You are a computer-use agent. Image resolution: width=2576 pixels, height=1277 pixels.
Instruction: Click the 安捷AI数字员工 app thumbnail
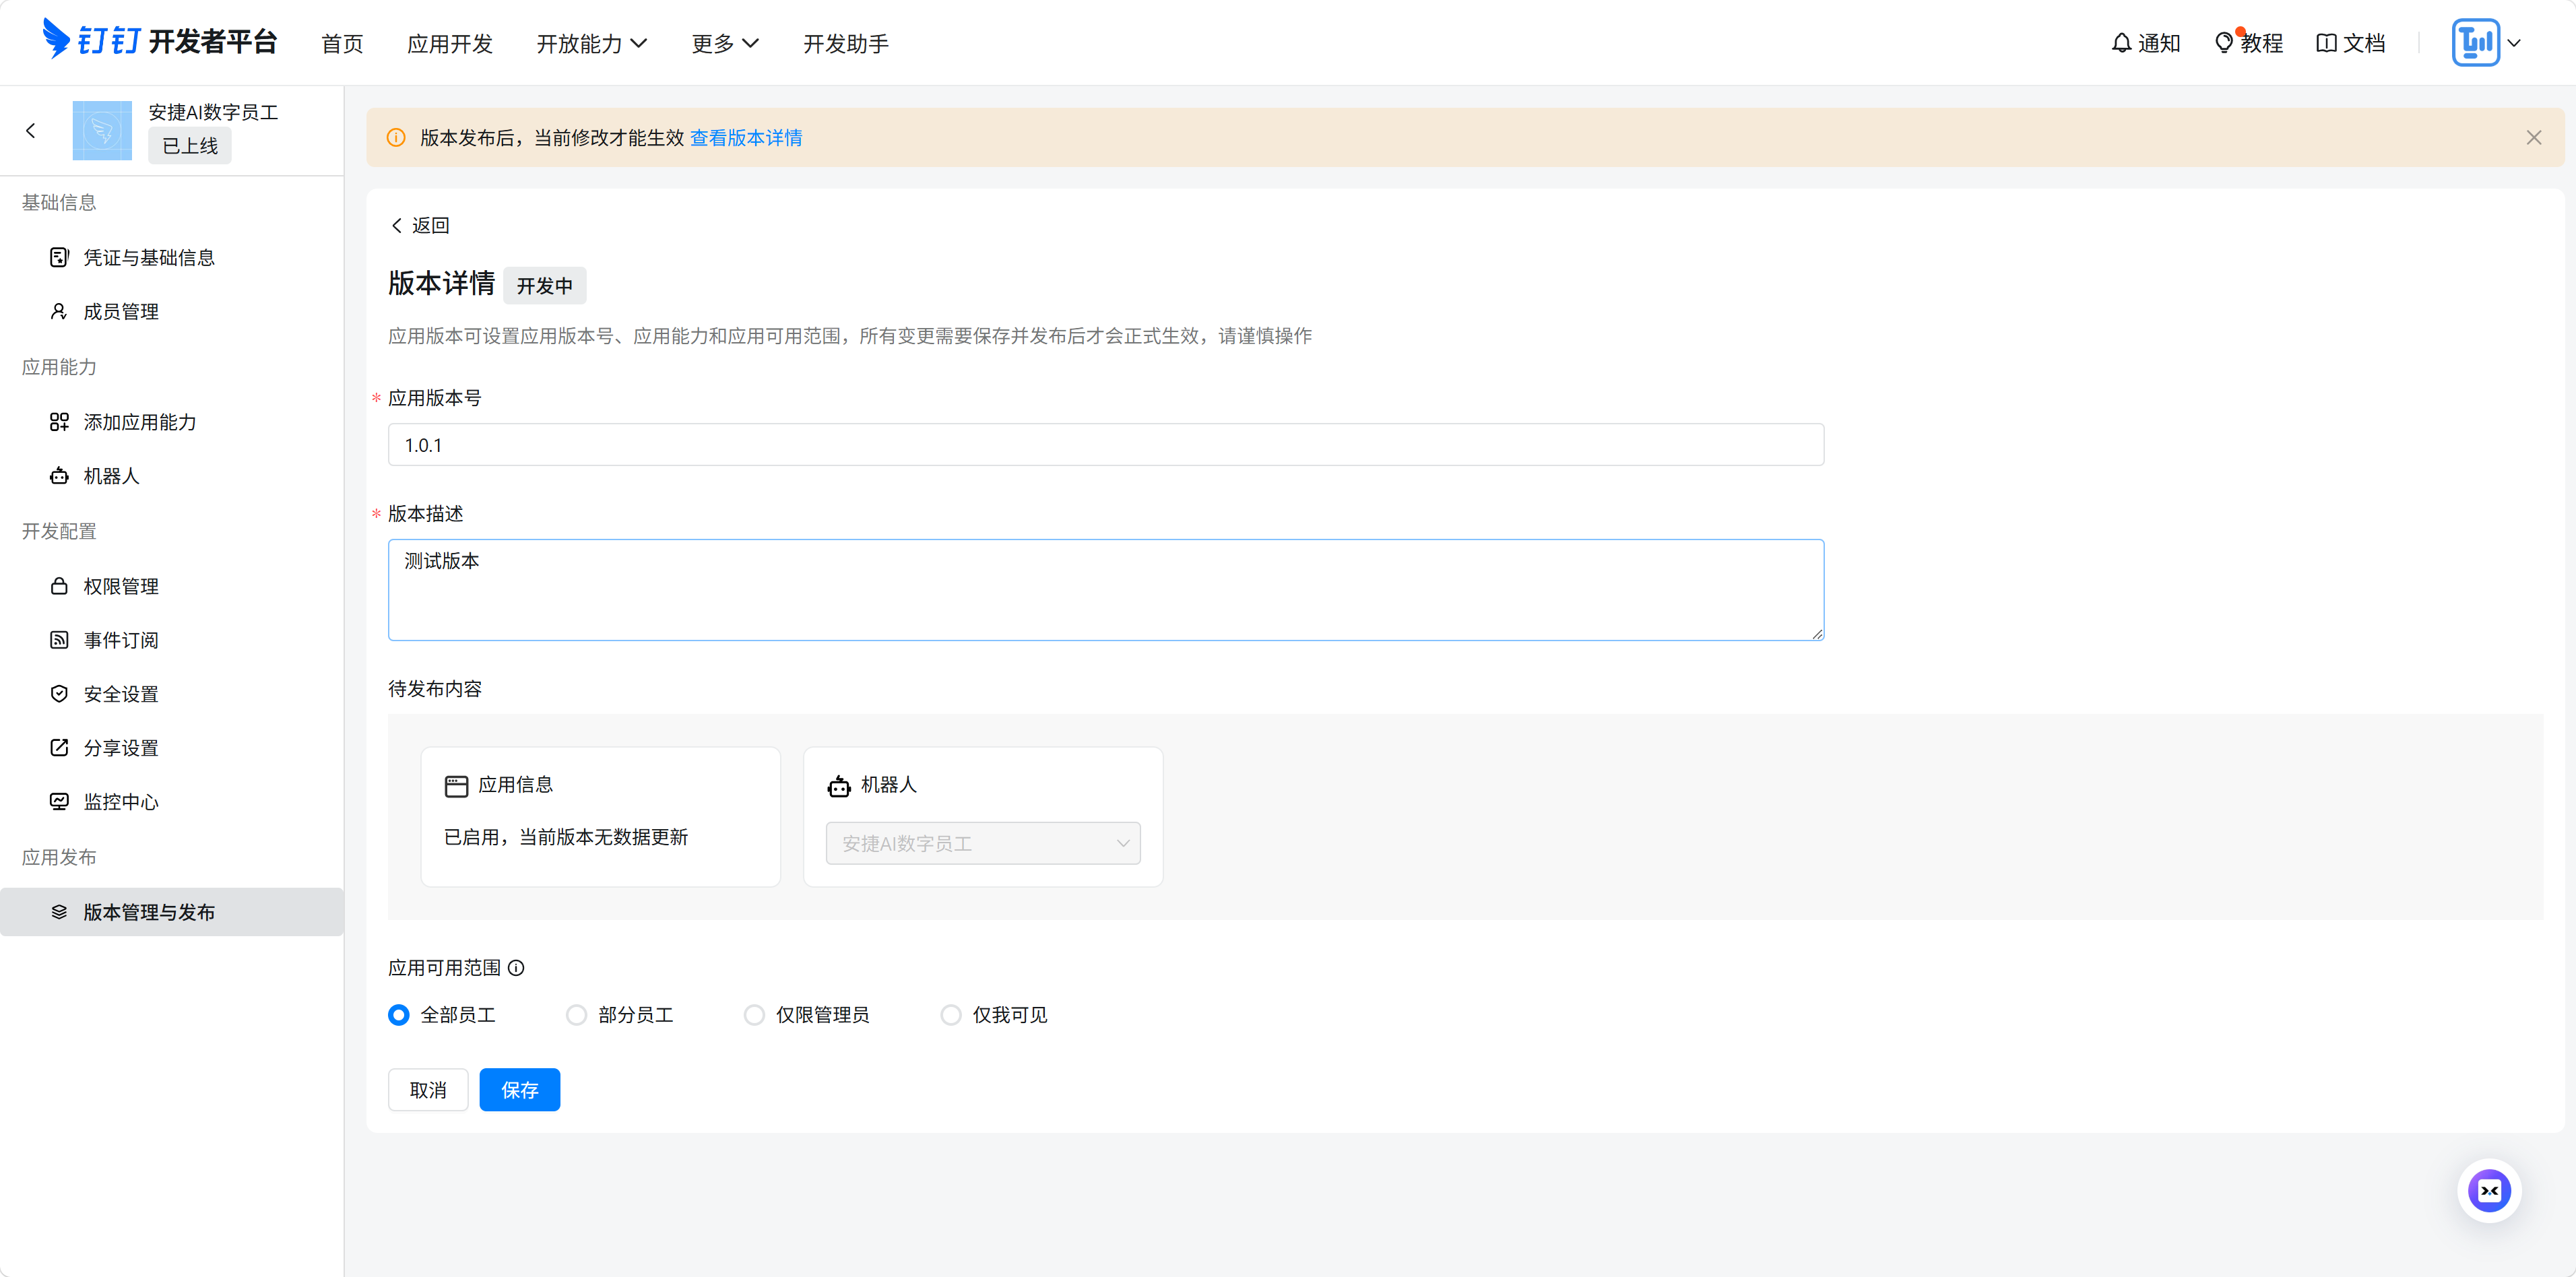[x=102, y=130]
